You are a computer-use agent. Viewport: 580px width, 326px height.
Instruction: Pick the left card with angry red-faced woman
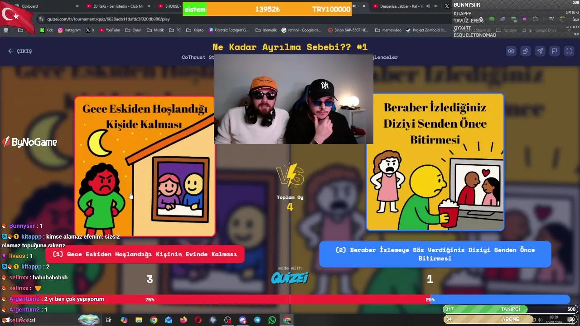click(145, 166)
